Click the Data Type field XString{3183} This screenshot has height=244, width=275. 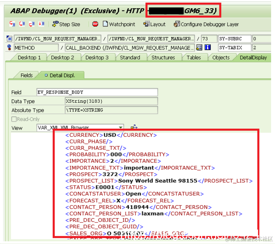(111, 101)
